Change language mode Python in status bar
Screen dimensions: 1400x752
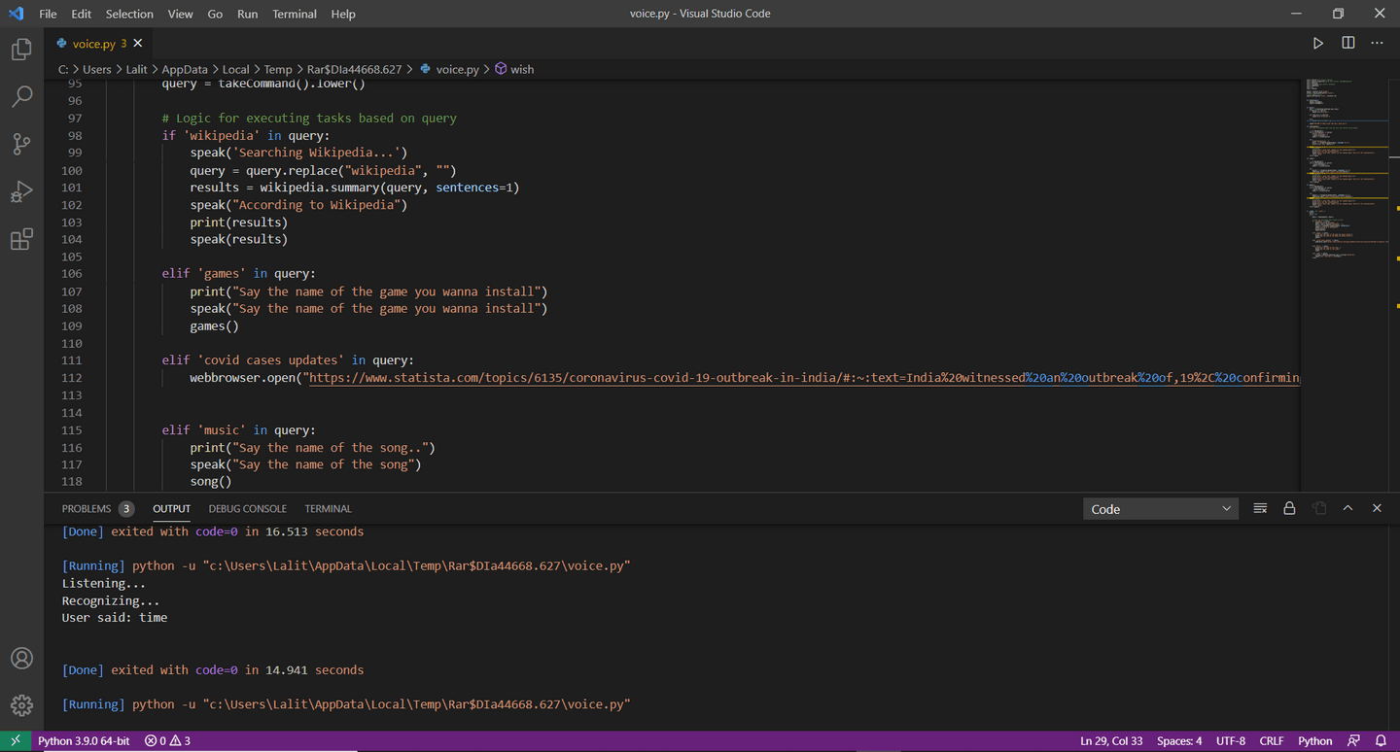click(x=1315, y=740)
